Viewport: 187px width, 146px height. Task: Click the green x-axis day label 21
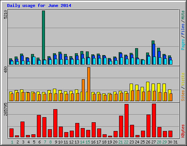[x=121, y=142]
